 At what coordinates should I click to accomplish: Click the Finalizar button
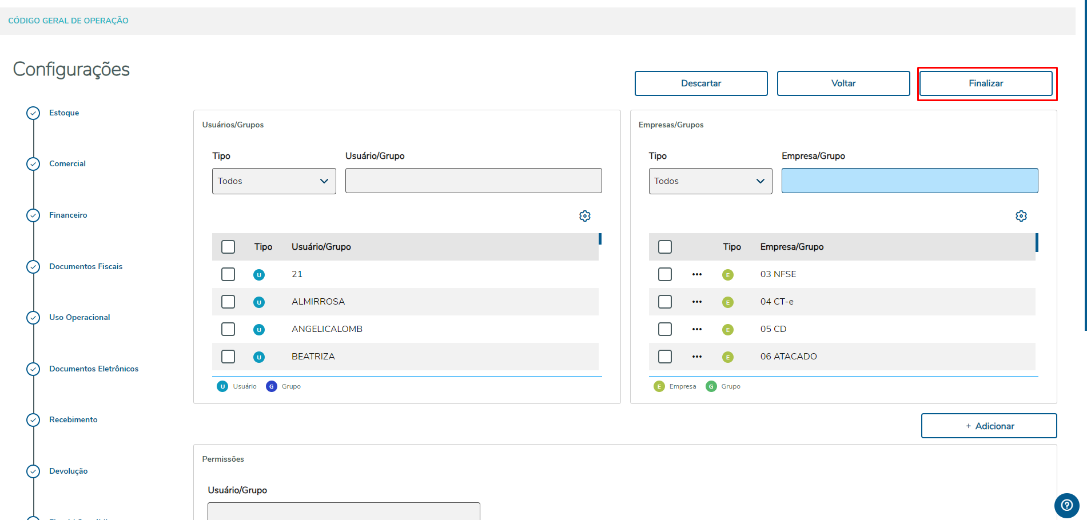pyautogui.click(x=986, y=83)
